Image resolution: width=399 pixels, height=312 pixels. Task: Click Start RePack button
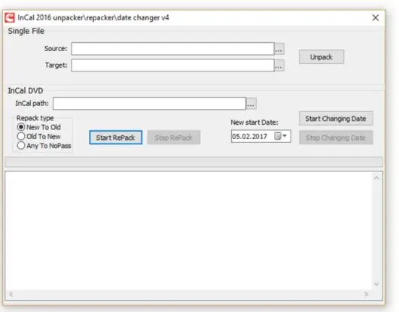coord(115,138)
